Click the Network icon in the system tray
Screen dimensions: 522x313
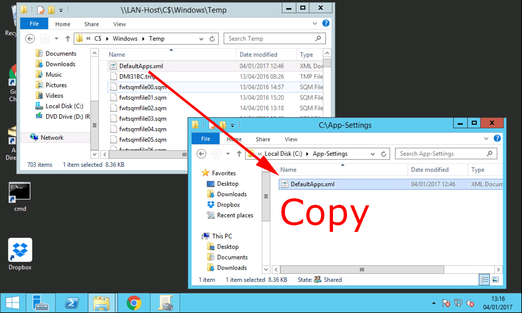(458, 303)
